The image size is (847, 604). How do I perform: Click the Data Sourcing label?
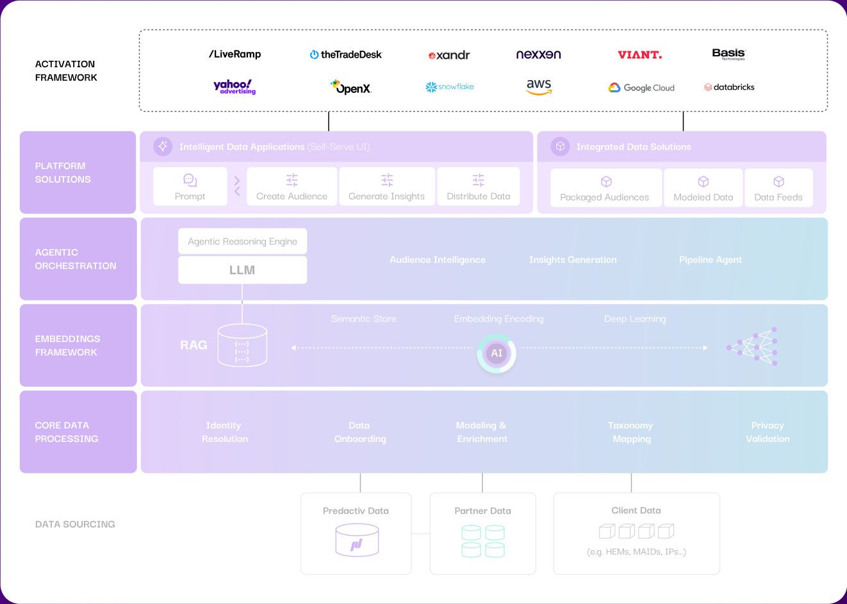point(75,524)
